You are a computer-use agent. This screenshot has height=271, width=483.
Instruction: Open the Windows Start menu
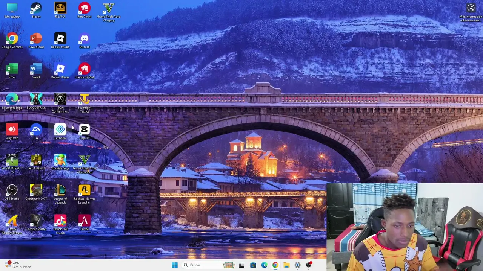(x=174, y=265)
